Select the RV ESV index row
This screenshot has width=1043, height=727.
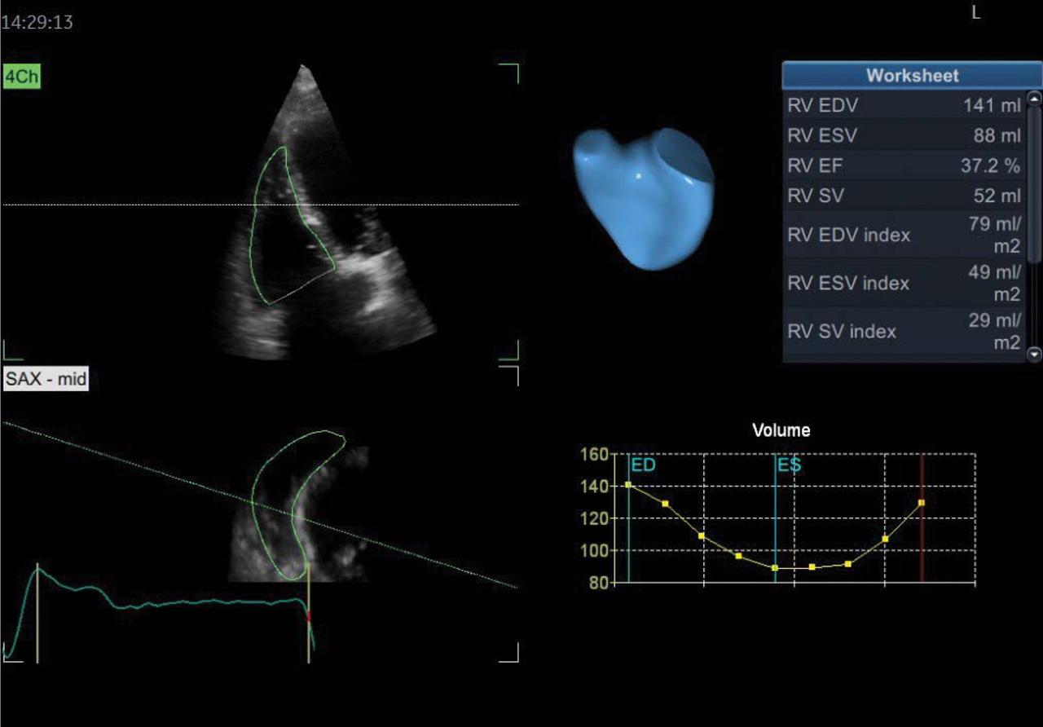click(x=903, y=283)
